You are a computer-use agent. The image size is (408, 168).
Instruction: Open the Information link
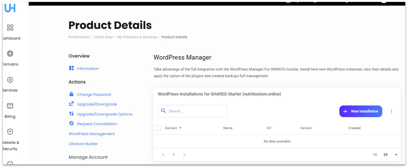pos(88,68)
